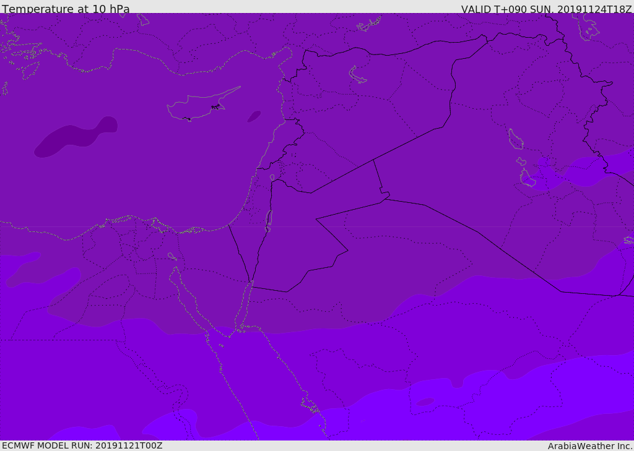Click the island of Cyprus on map
The width and height of the screenshot is (634, 451).
[202, 105]
